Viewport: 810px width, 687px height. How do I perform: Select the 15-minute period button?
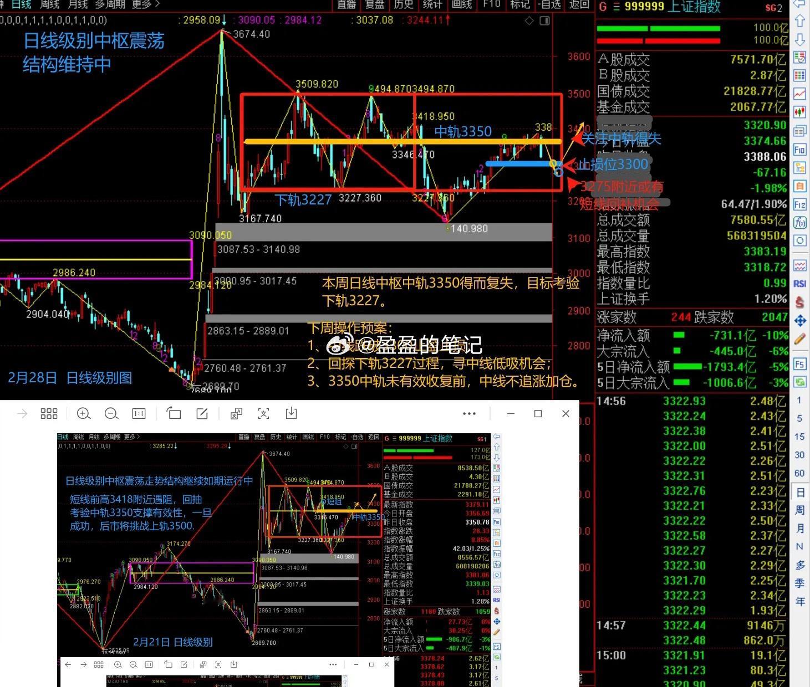click(799, 437)
